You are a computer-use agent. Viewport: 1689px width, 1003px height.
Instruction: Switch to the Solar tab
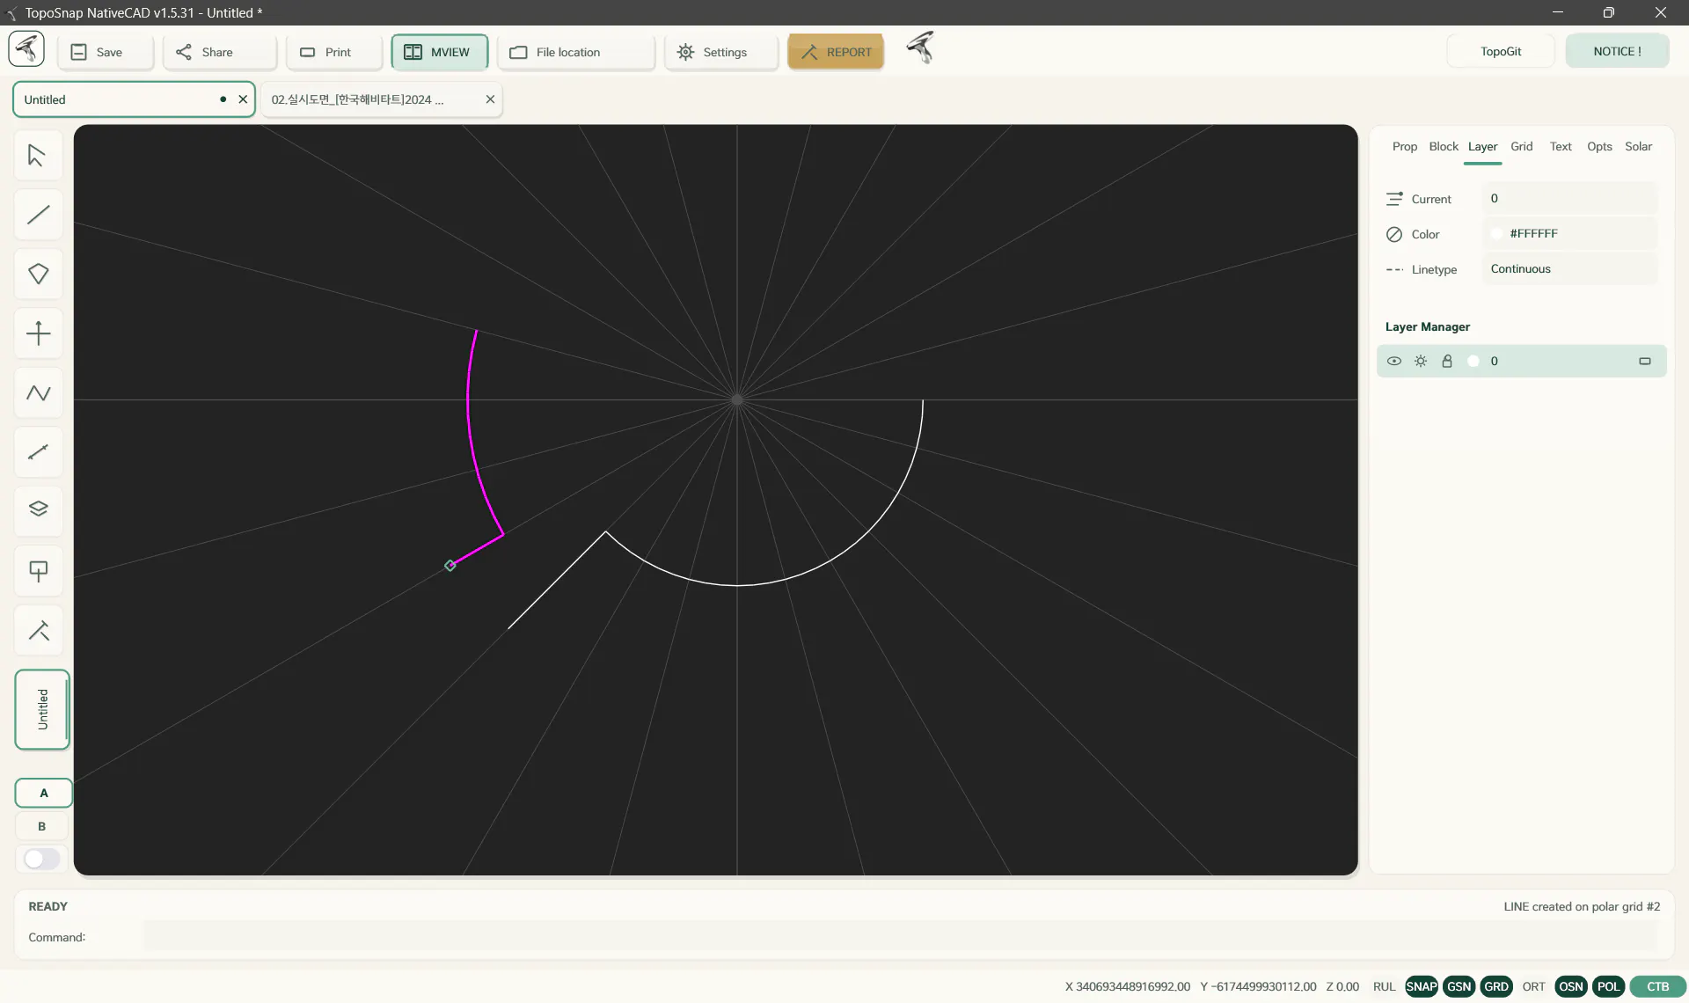(x=1638, y=147)
